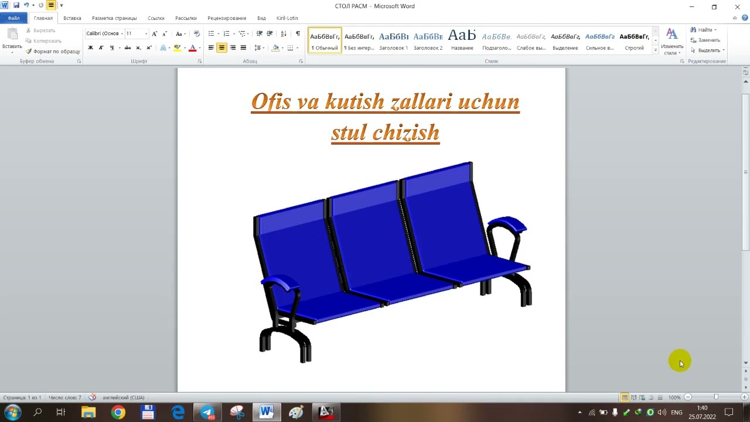Viewport: 750px width, 422px height.
Task: Apply the Название title style
Action: [462, 40]
